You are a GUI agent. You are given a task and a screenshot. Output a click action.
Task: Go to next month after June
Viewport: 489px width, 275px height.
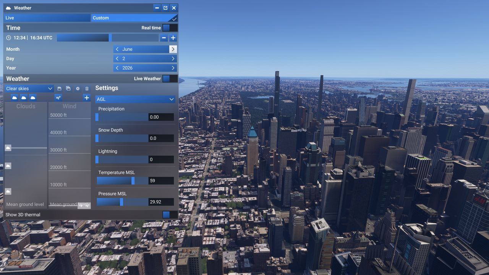pyautogui.click(x=173, y=49)
